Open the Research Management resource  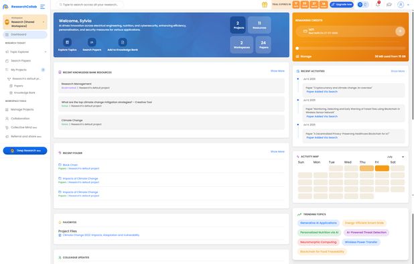[x=171, y=86]
